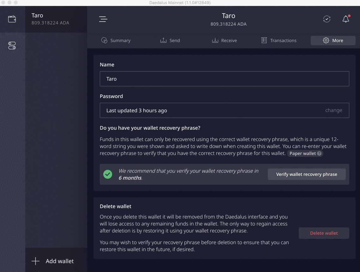Open the Send tab
360x272 pixels.
[x=170, y=40]
